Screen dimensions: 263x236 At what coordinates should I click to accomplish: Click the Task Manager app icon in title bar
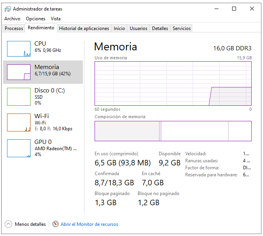(7, 9)
